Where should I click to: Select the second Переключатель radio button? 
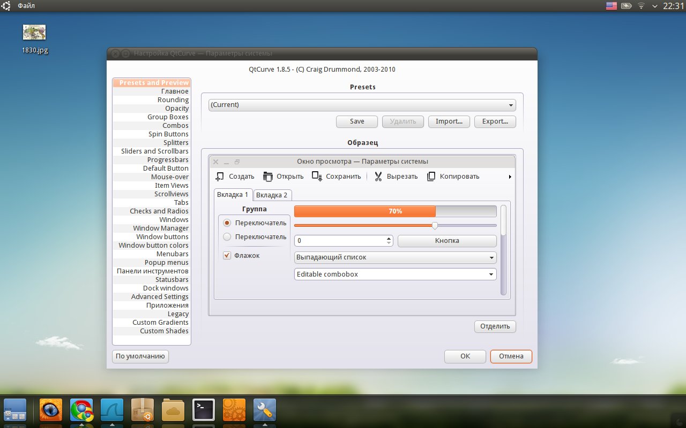coord(227,237)
